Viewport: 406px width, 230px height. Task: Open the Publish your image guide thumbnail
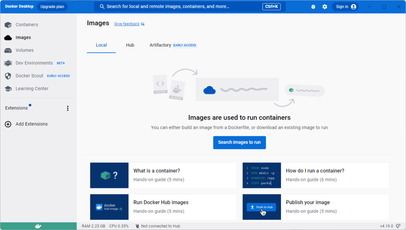(262, 207)
